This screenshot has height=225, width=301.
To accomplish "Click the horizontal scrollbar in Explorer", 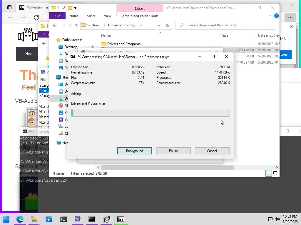I will click(167, 167).
